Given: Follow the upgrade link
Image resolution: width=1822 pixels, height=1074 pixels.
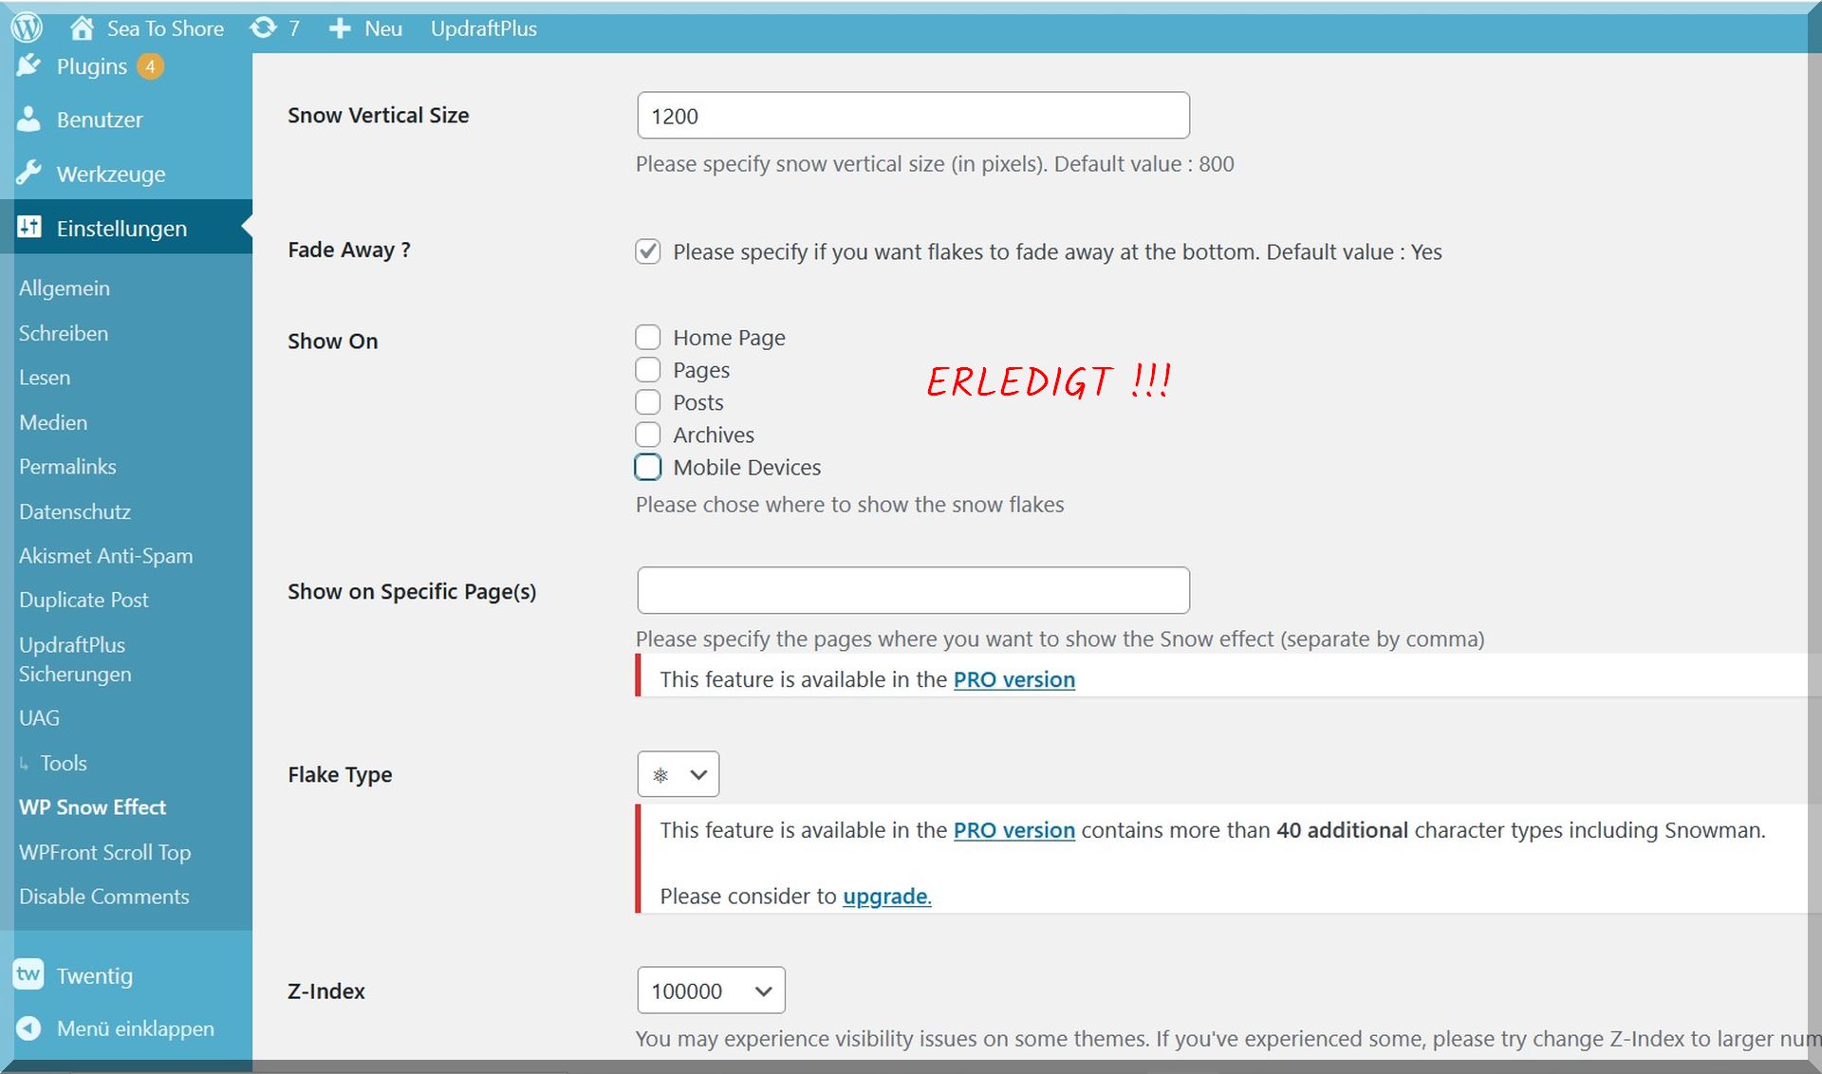Looking at the screenshot, I should click(x=886, y=897).
